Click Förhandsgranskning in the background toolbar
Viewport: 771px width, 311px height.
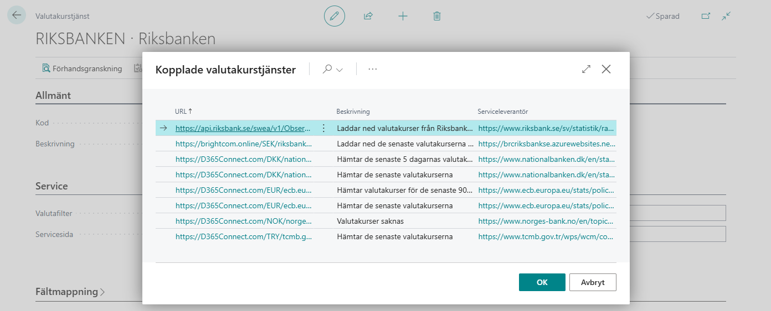pos(82,68)
